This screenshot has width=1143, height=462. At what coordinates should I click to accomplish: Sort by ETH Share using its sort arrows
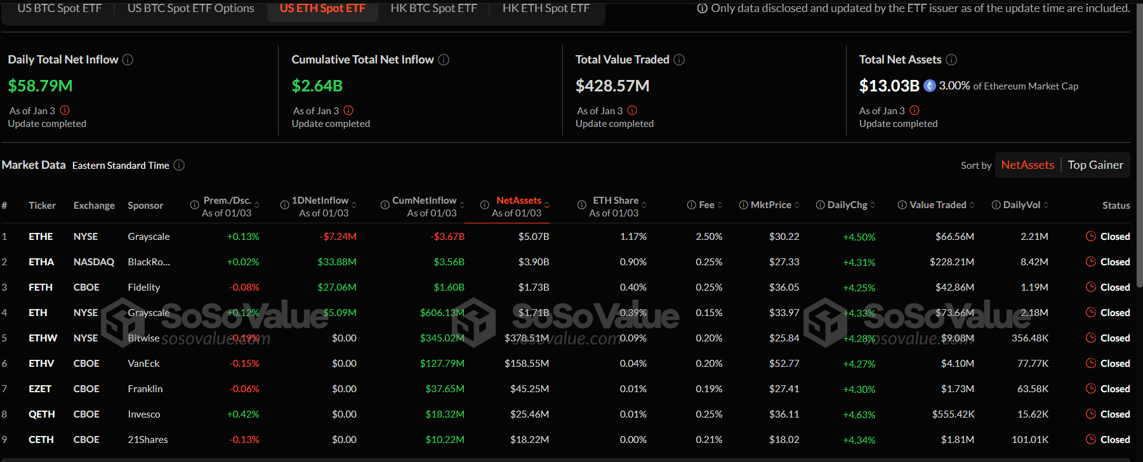pyautogui.click(x=644, y=205)
